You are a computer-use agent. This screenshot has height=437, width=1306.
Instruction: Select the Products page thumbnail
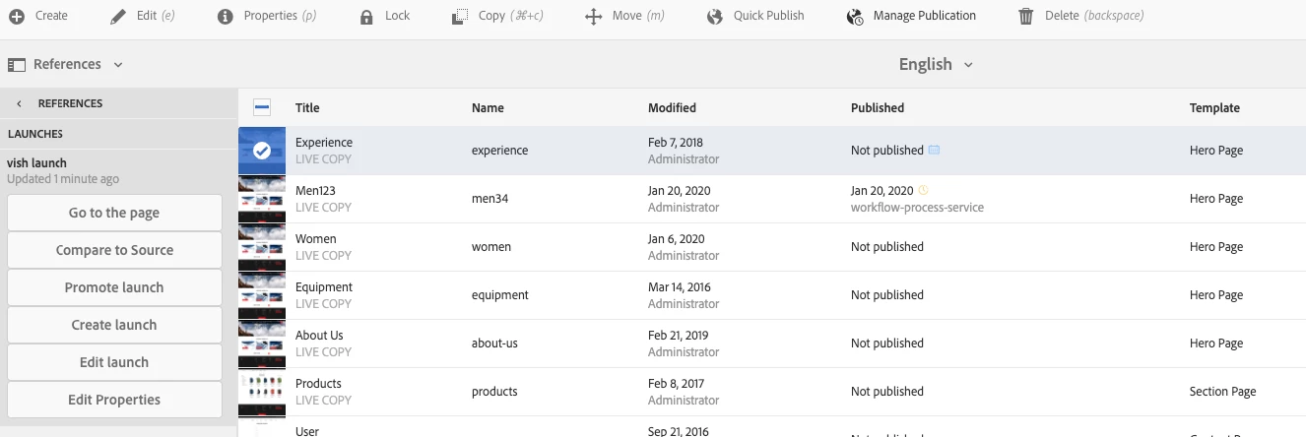pos(261,392)
